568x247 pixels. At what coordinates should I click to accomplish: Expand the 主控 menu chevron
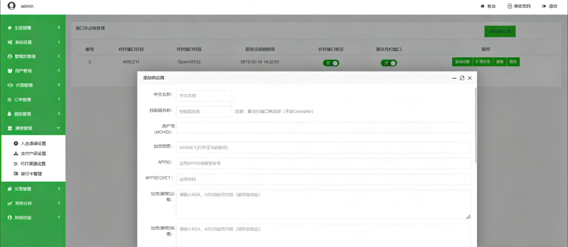coord(59,28)
